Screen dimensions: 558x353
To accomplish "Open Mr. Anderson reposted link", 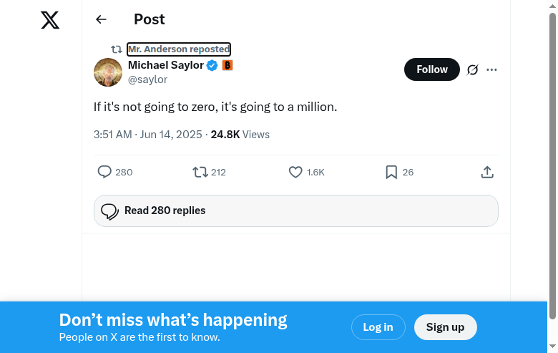I will 179,49.
